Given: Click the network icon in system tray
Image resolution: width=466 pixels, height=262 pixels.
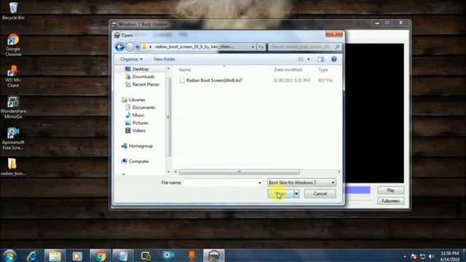Looking at the screenshot, I should click(x=422, y=256).
